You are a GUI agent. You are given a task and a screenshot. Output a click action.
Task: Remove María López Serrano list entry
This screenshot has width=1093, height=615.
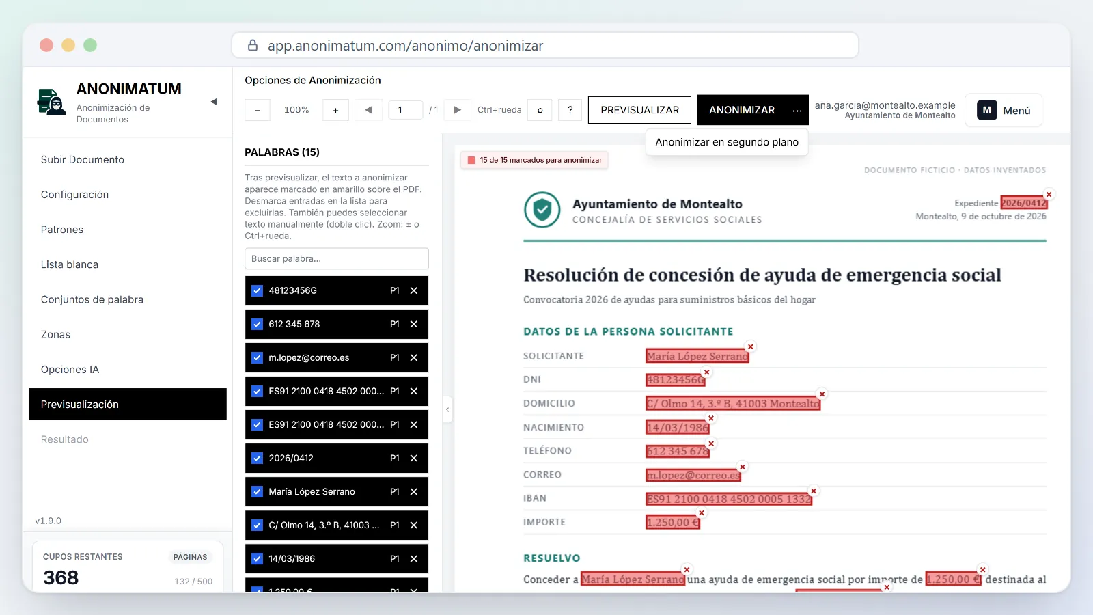click(414, 491)
